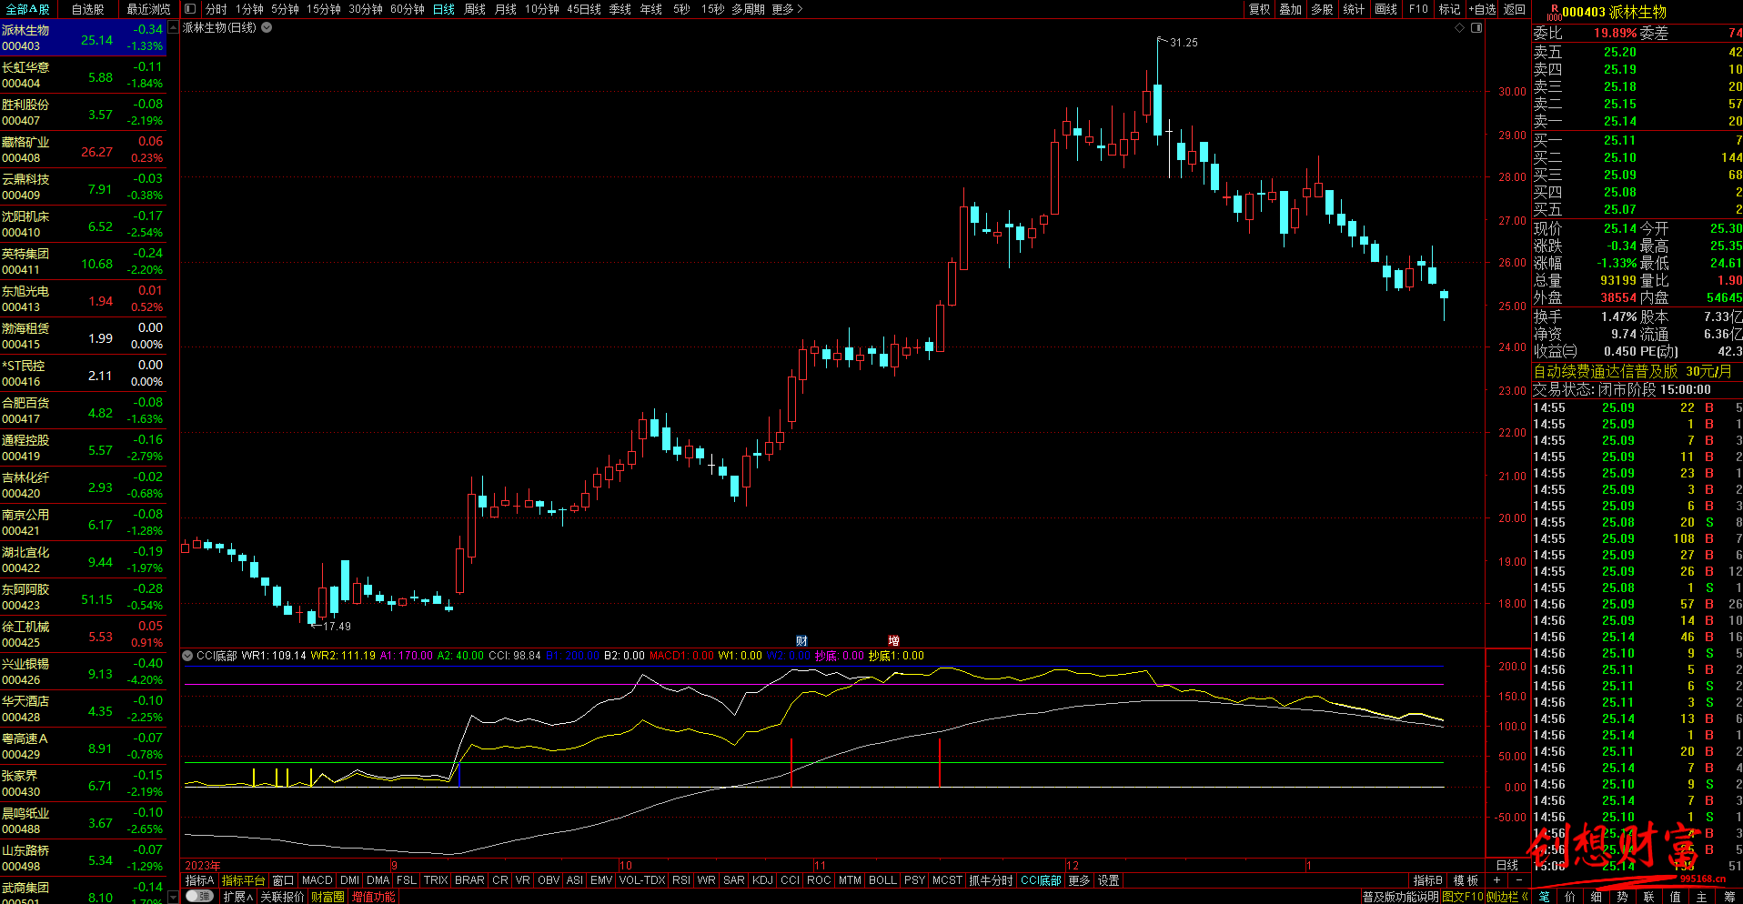Image resolution: width=1743 pixels, height=904 pixels.
Task: Switch to 自选股 watchlist tab
Action: (x=88, y=9)
